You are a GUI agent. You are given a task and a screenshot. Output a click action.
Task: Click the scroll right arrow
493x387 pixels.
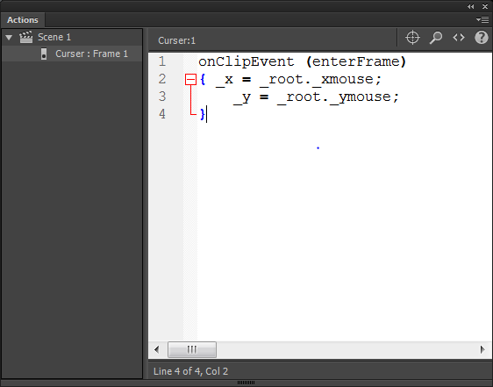pos(482,349)
